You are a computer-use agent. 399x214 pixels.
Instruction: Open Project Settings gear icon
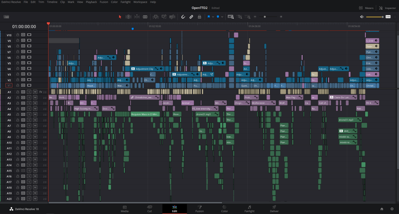pos(392,209)
